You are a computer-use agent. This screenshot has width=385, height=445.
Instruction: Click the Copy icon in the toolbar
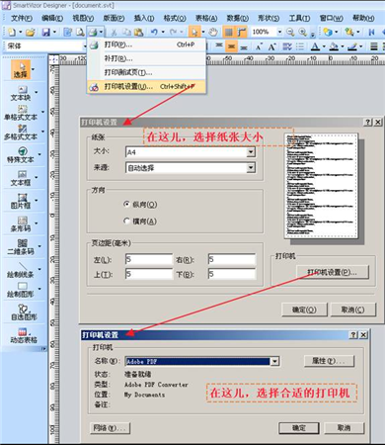[x=126, y=32]
